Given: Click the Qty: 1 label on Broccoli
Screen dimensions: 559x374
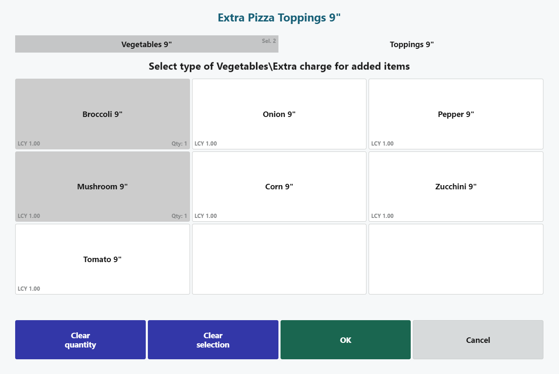Looking at the screenshot, I should coord(179,143).
